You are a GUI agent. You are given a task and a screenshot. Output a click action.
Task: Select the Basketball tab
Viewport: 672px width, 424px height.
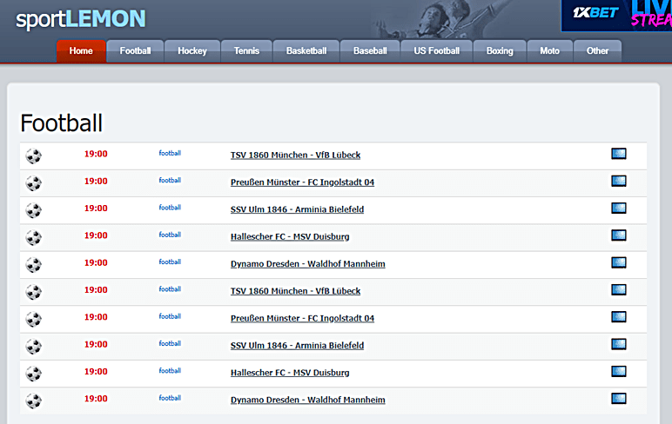click(306, 51)
